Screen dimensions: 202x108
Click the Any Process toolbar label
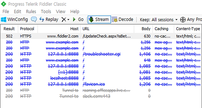tap(194, 20)
